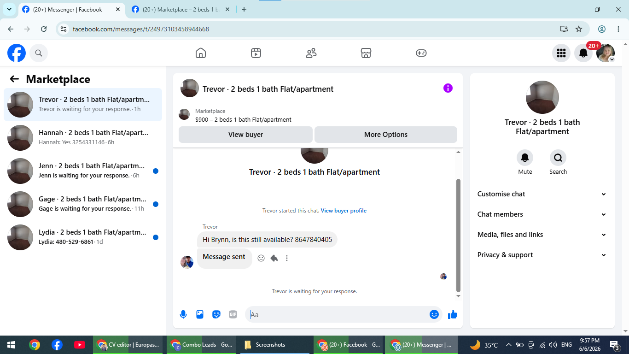Open the account profile picture menu
Screen dimensions: 629x354
[606, 53]
